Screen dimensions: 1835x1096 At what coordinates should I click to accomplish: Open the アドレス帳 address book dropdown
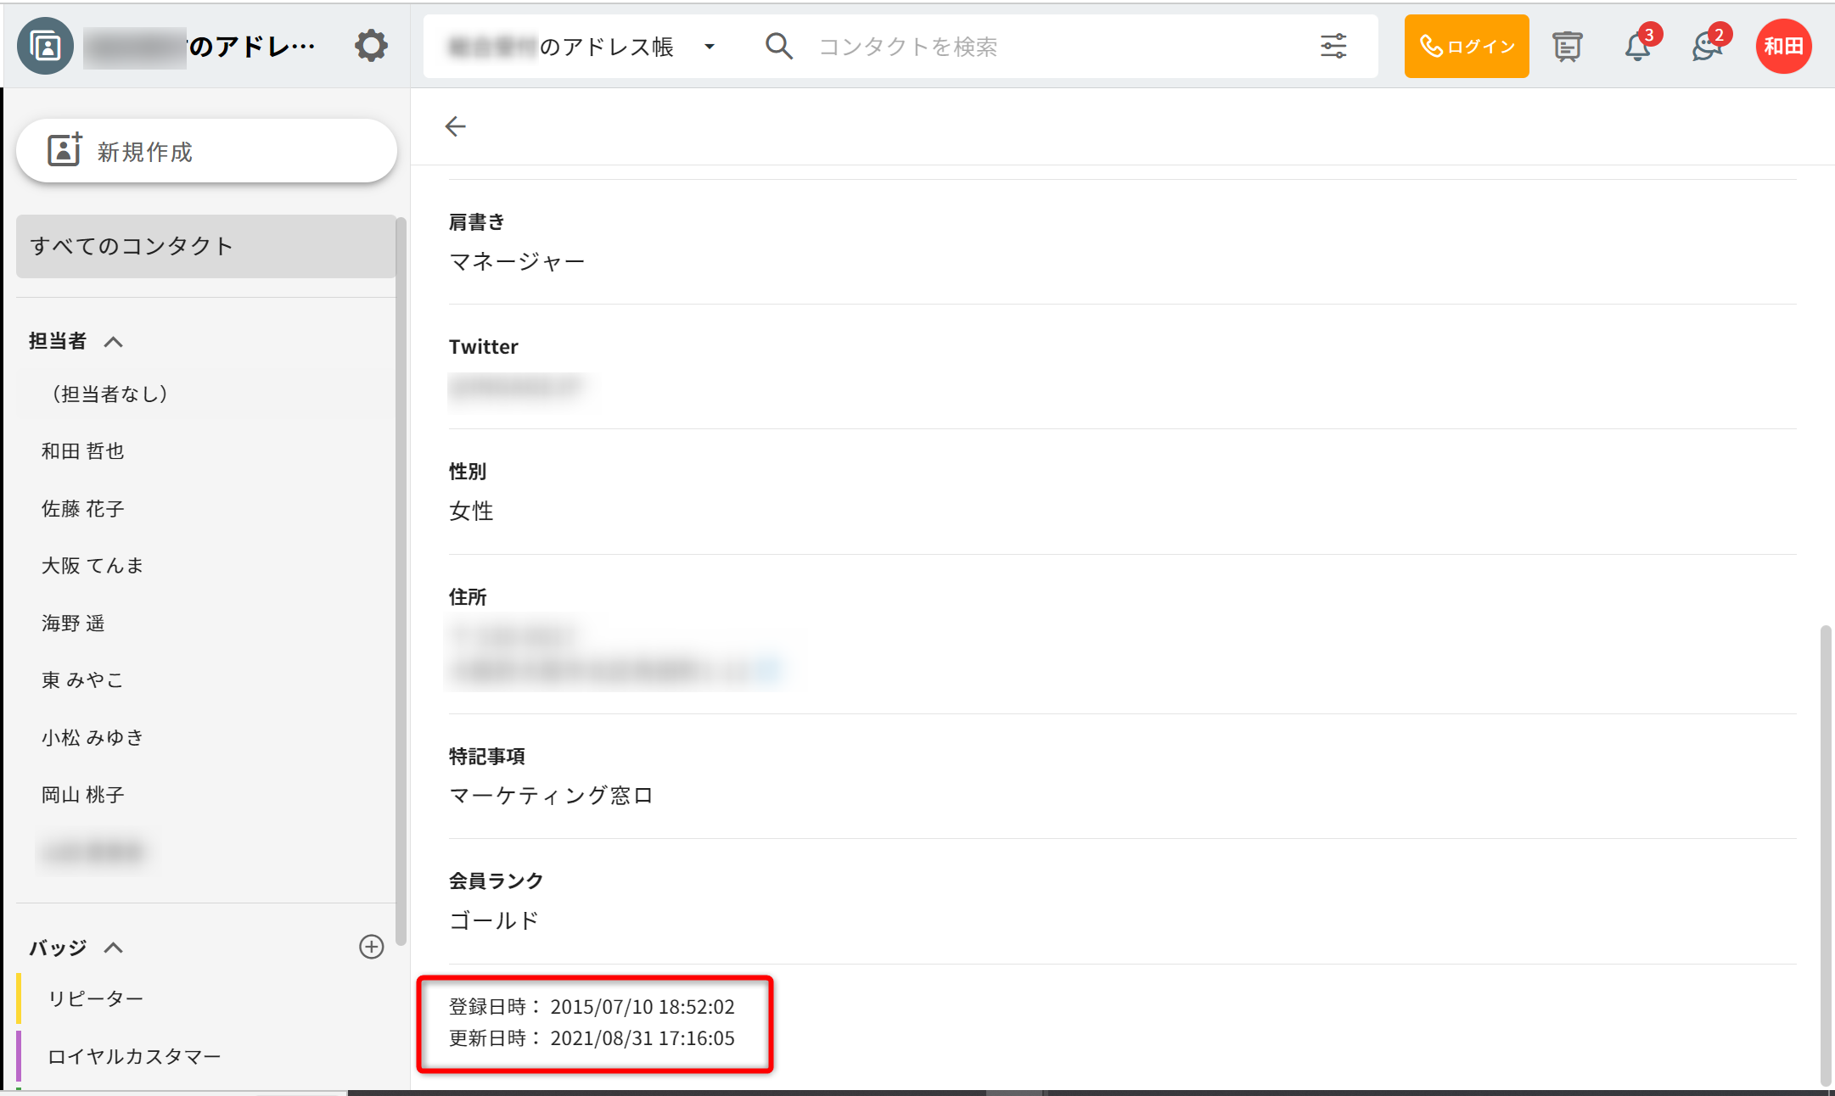pos(710,47)
